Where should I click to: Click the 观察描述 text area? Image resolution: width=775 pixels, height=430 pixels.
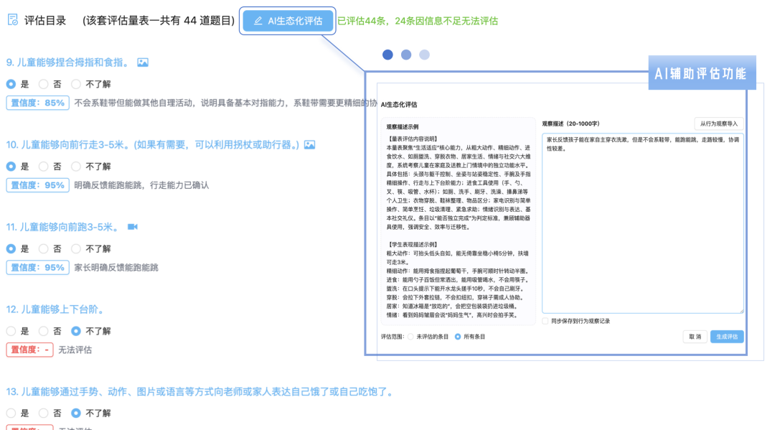click(x=642, y=223)
